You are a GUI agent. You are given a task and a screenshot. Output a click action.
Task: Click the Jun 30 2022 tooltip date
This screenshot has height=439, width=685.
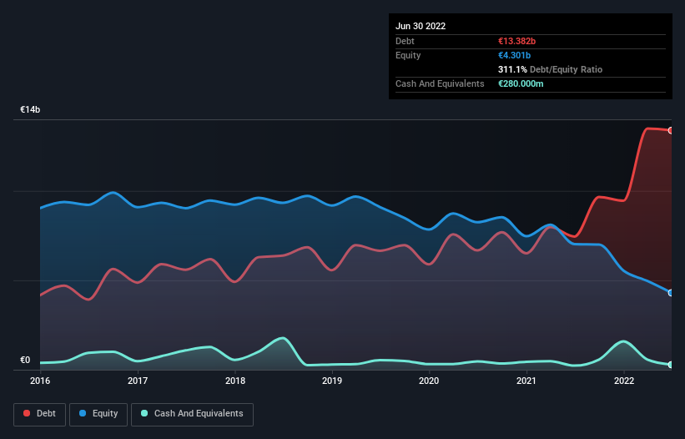pos(421,26)
